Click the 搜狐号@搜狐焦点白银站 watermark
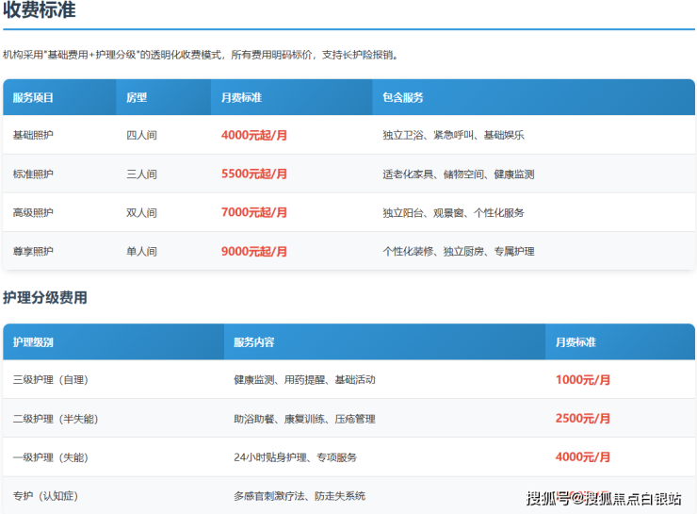Screen dimensions: 697x514 click(604, 499)
